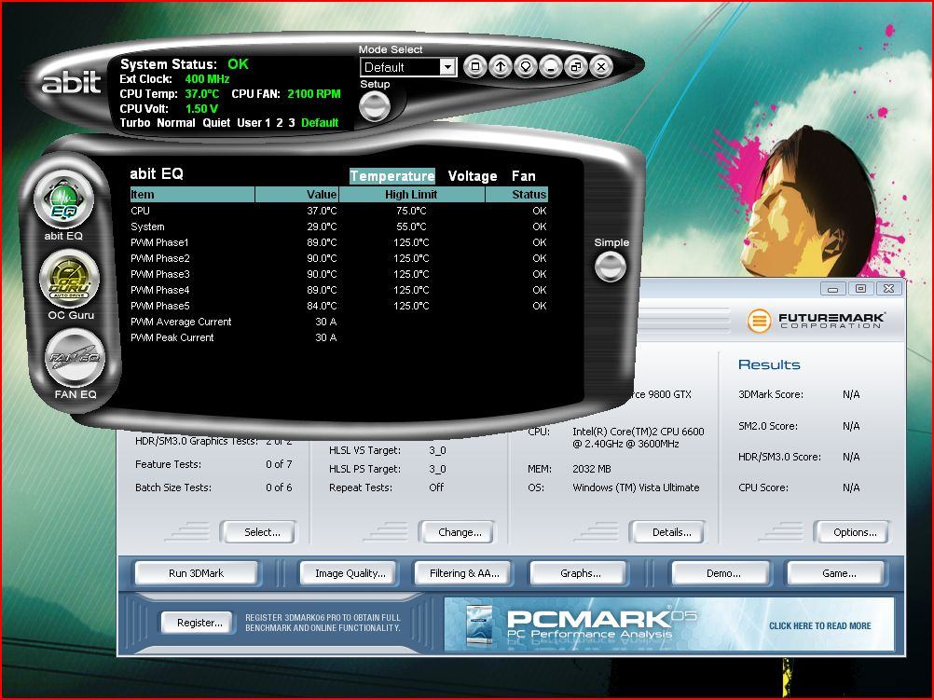Click the Futuremark Corporation logo
The height and width of the screenshot is (700, 934).
pos(816,320)
